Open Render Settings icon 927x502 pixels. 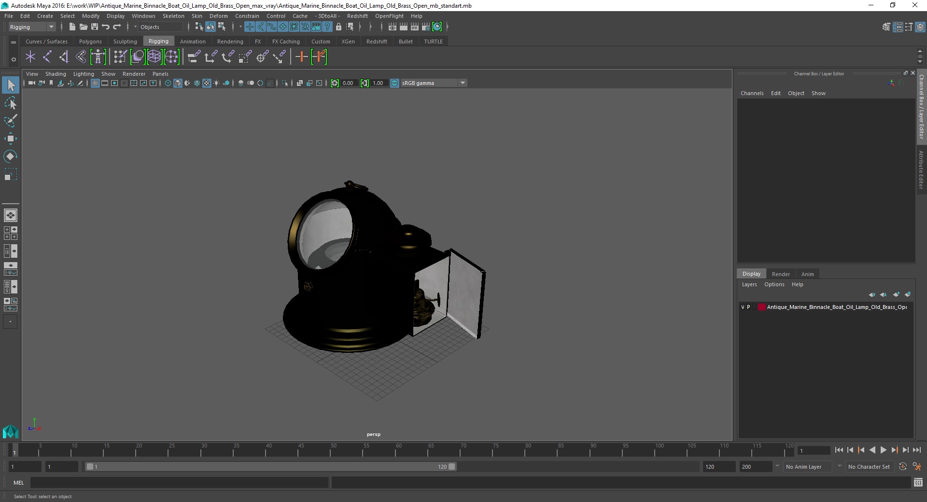(426, 27)
